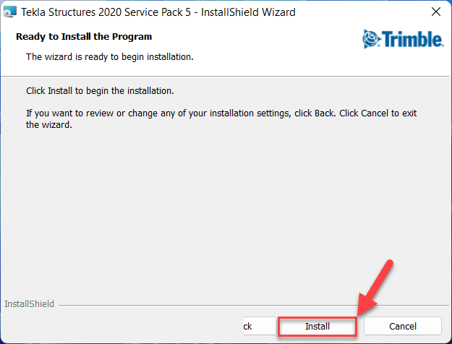Go back using the partially hidden Back button

pos(247,326)
